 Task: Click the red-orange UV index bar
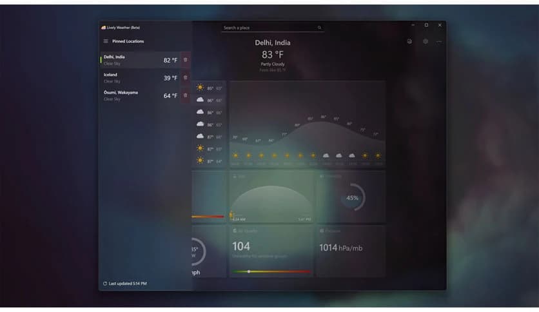pyautogui.click(x=208, y=217)
